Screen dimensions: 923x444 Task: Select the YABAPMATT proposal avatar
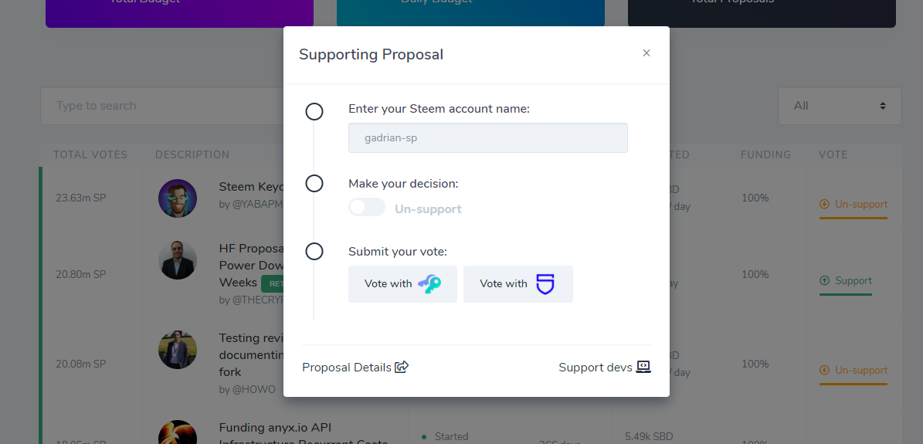pos(177,198)
